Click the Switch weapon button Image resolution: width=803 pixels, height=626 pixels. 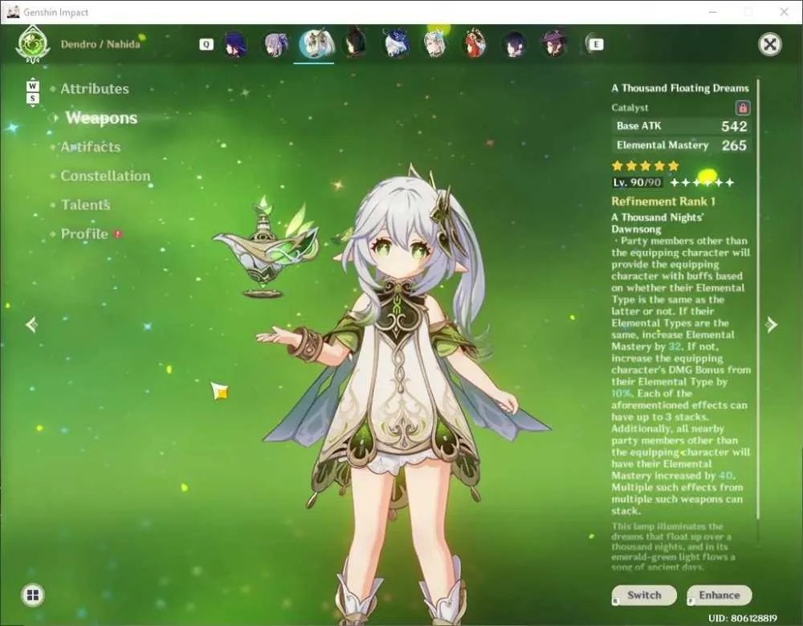click(644, 595)
